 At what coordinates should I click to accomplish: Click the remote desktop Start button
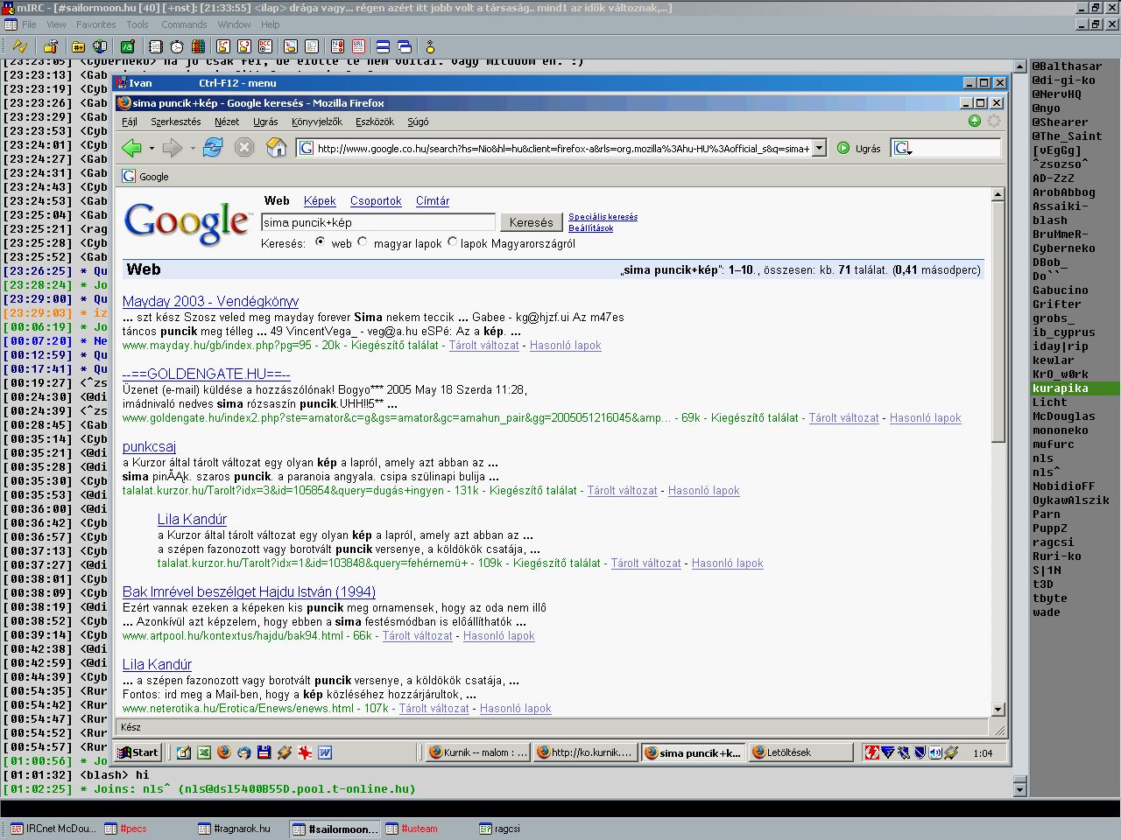tap(139, 752)
